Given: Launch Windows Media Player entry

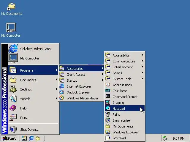Looking at the screenshot, I should coord(81,98).
